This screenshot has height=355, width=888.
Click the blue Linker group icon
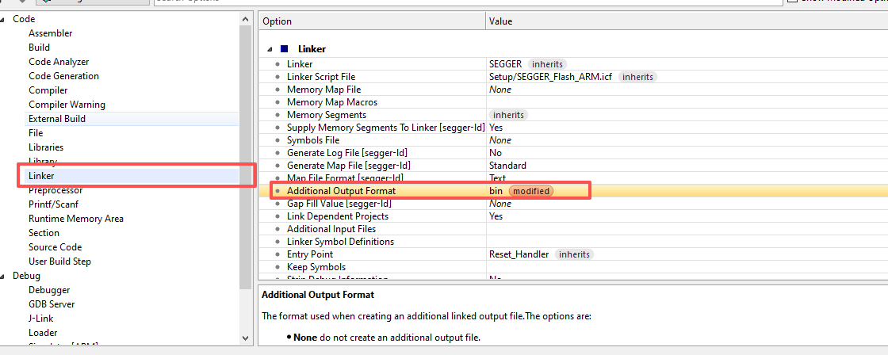285,49
